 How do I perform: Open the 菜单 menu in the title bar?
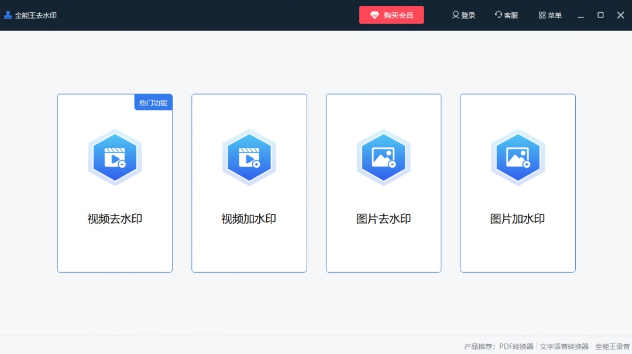(550, 15)
